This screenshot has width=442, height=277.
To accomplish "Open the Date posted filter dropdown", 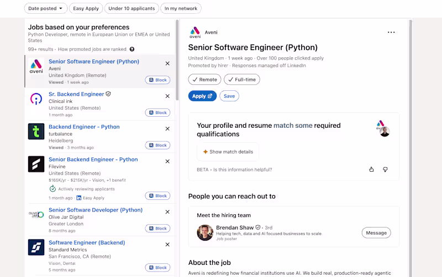I will (46, 8).
